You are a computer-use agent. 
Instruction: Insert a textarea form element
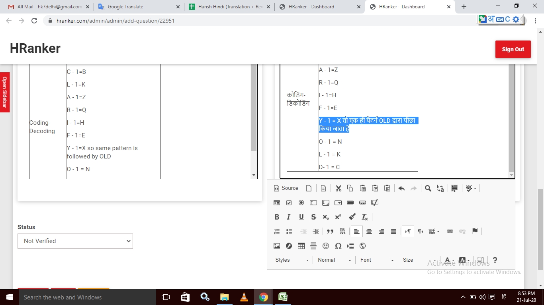click(326, 203)
